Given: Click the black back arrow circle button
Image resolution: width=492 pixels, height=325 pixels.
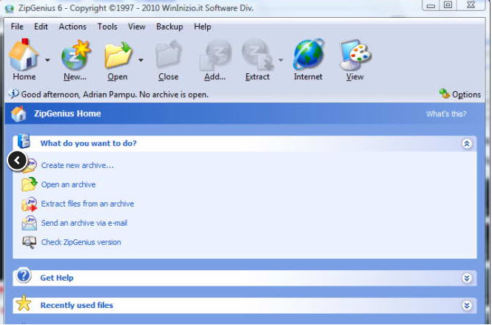Looking at the screenshot, I should click(17, 161).
